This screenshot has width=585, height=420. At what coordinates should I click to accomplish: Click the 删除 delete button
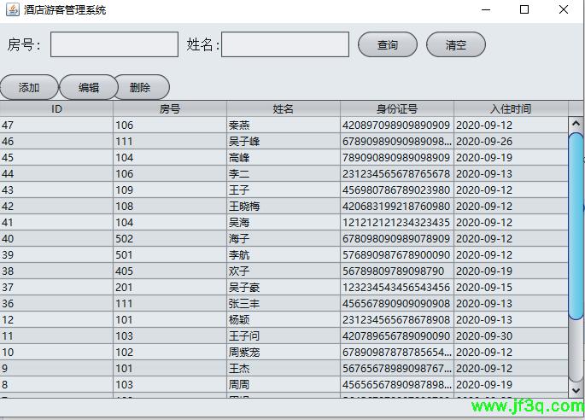click(x=140, y=87)
